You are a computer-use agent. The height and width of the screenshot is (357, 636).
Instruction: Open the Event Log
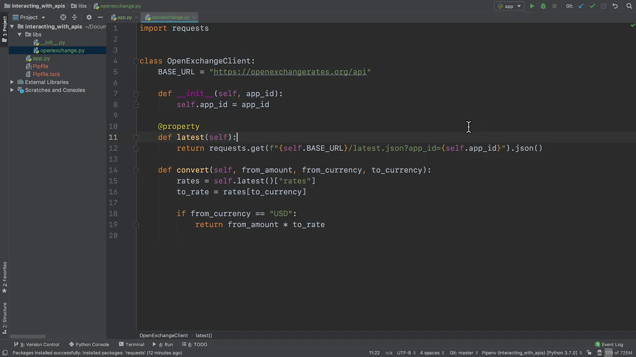tap(609, 344)
